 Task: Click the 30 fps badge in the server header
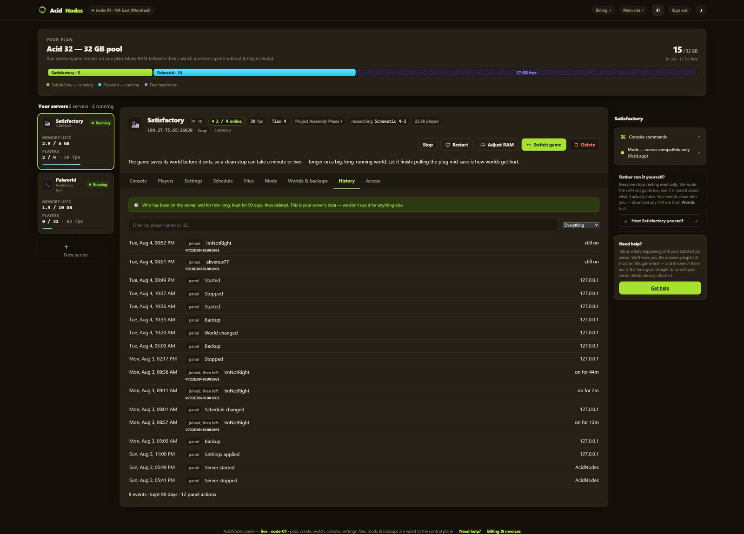pos(257,121)
